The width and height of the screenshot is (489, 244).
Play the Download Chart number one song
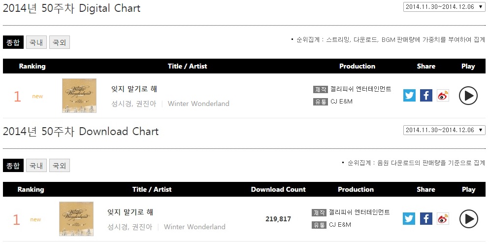[x=468, y=219]
